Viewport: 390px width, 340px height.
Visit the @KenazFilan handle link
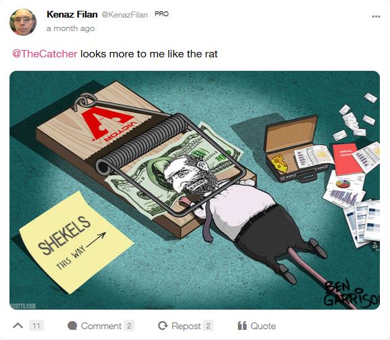pyautogui.click(x=124, y=15)
